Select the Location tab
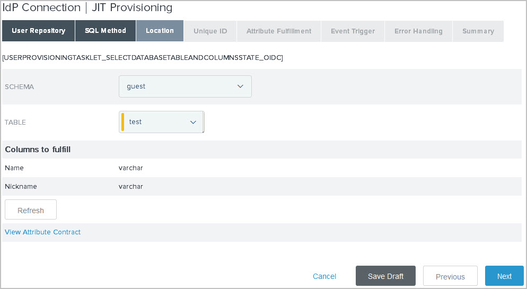Image resolution: width=527 pixels, height=289 pixels. click(x=160, y=31)
